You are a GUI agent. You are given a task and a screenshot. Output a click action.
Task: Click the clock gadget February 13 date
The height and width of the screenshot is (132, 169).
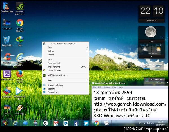pyautogui.click(x=152, y=21)
